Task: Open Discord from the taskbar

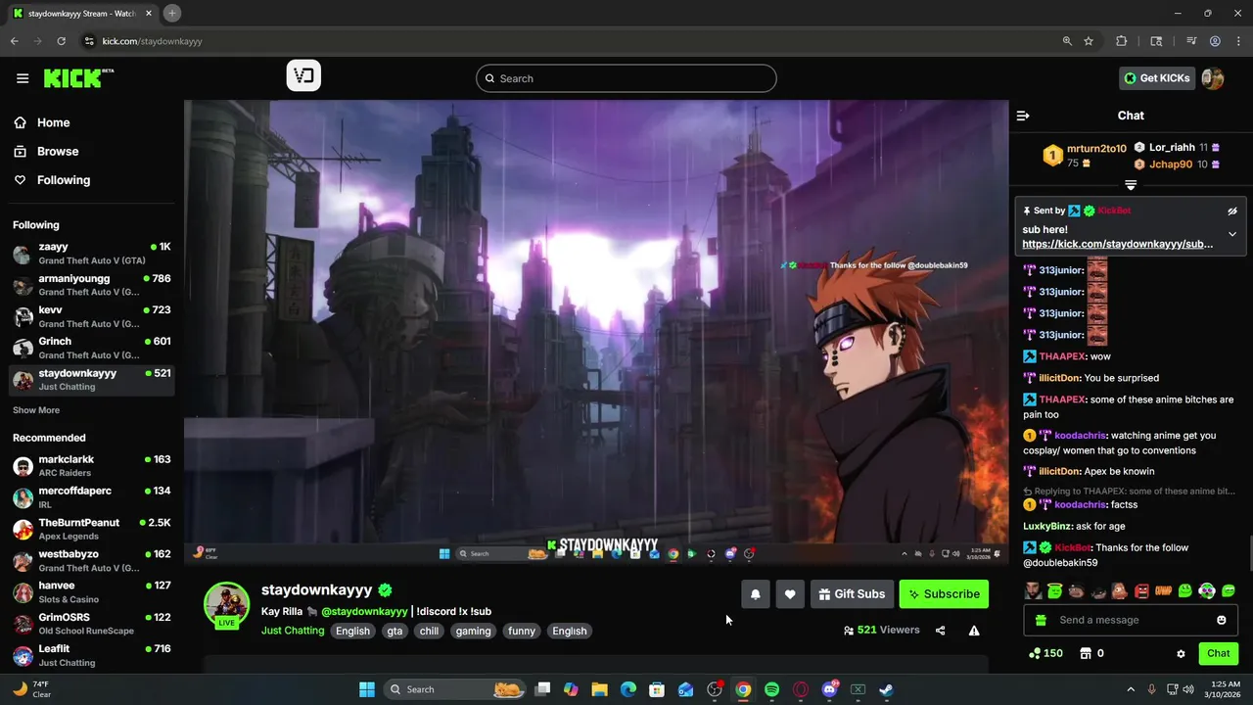Action: tap(829, 689)
